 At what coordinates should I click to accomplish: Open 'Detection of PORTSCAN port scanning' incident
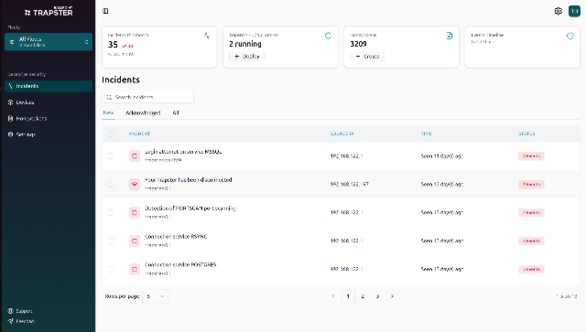[x=190, y=208]
